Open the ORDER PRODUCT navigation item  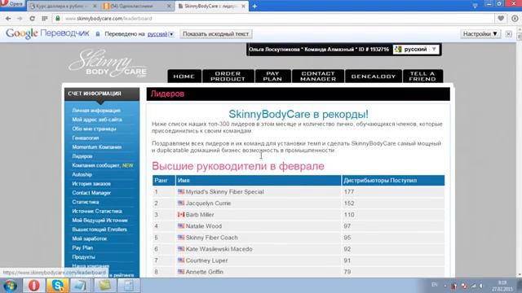tap(228, 76)
